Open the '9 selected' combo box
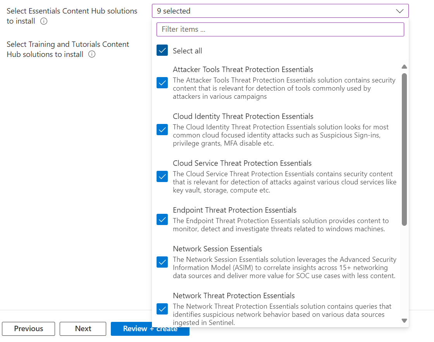 pyautogui.click(x=271, y=11)
